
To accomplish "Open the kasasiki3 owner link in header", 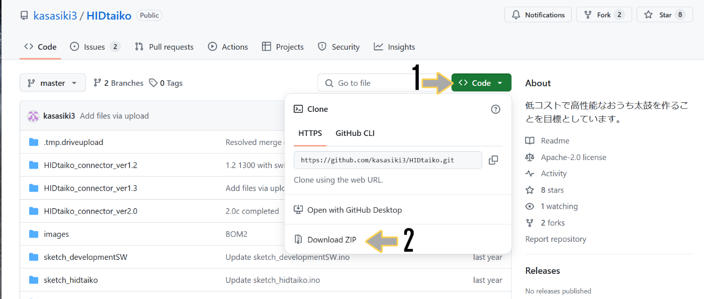I will (55, 16).
